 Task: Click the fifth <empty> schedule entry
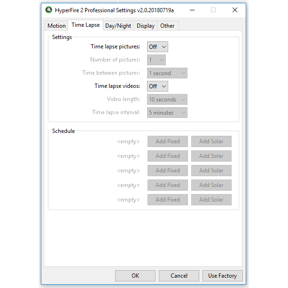coord(128,200)
